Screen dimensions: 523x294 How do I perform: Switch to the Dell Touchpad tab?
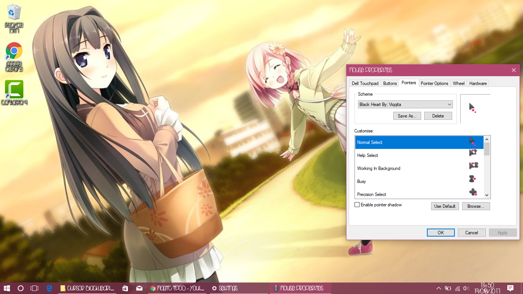pyautogui.click(x=365, y=83)
